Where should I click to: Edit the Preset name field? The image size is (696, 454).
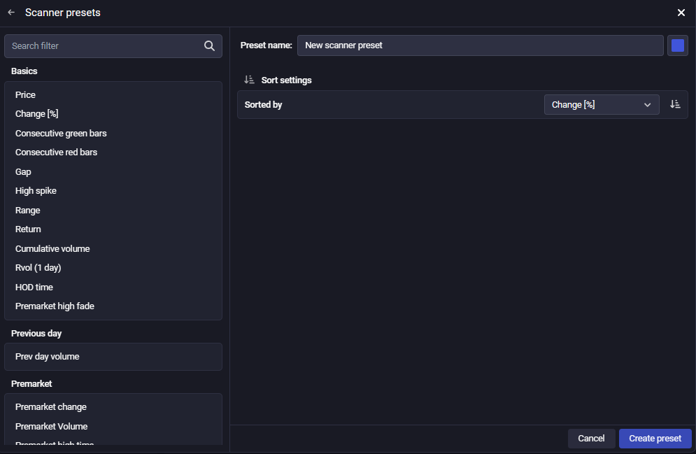tap(481, 45)
